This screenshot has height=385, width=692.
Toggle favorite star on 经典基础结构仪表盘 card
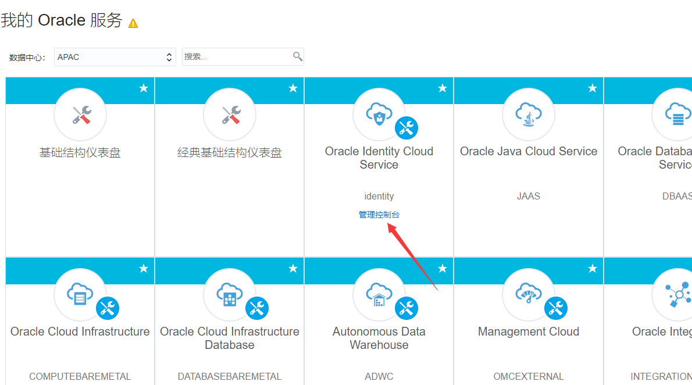(x=293, y=88)
